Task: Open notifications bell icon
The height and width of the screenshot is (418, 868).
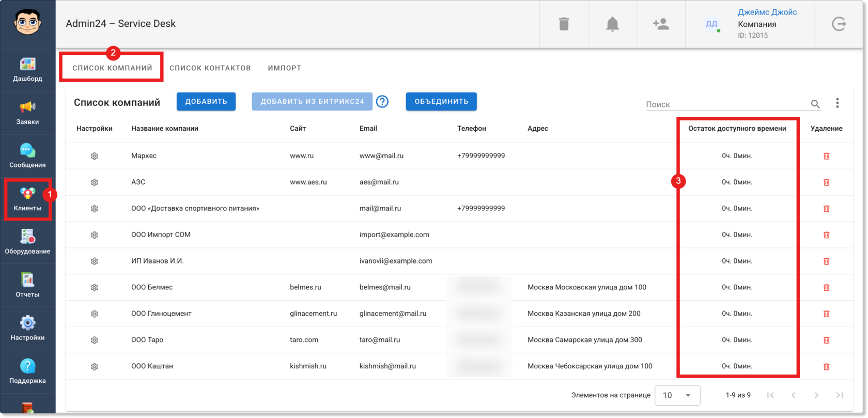Action: pyautogui.click(x=612, y=24)
